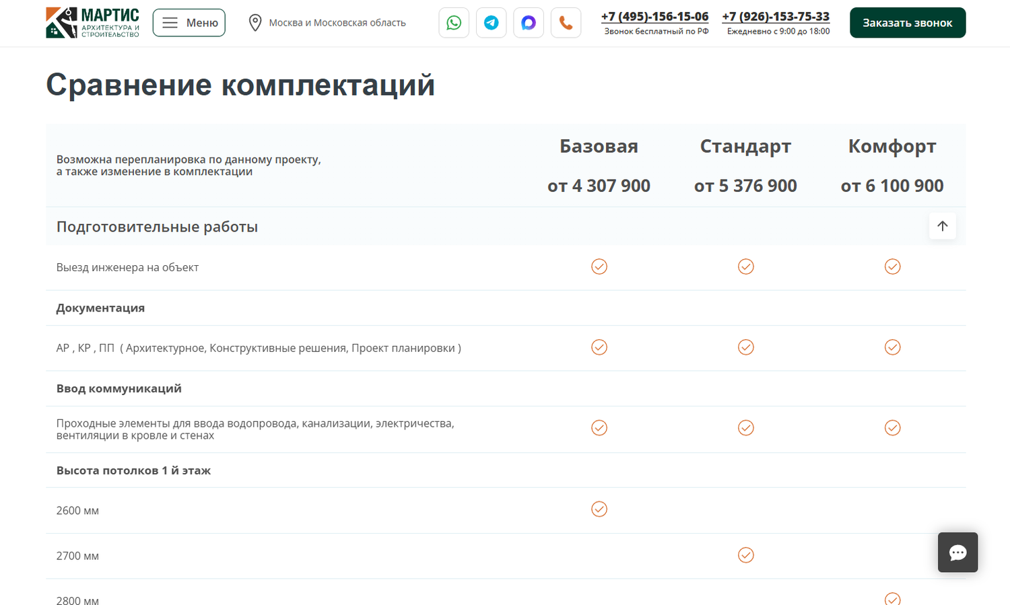This screenshot has width=1010, height=605.
Task: Click price от 5 376 900
Action: click(x=745, y=186)
